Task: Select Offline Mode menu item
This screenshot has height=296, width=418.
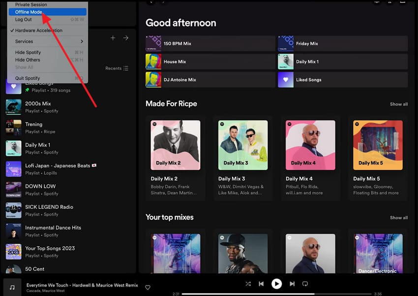Action: coord(47,12)
